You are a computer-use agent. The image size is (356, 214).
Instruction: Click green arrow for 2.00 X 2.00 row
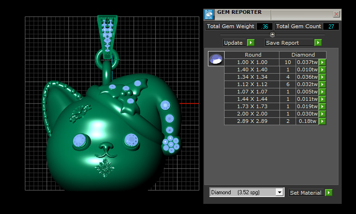322,114
